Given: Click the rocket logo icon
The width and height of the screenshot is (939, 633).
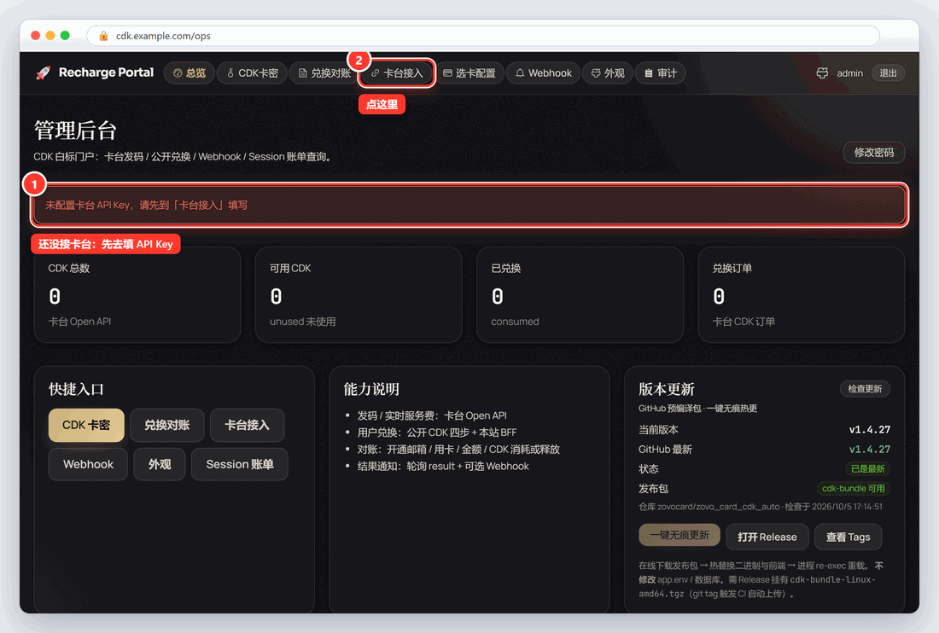Looking at the screenshot, I should 44,73.
